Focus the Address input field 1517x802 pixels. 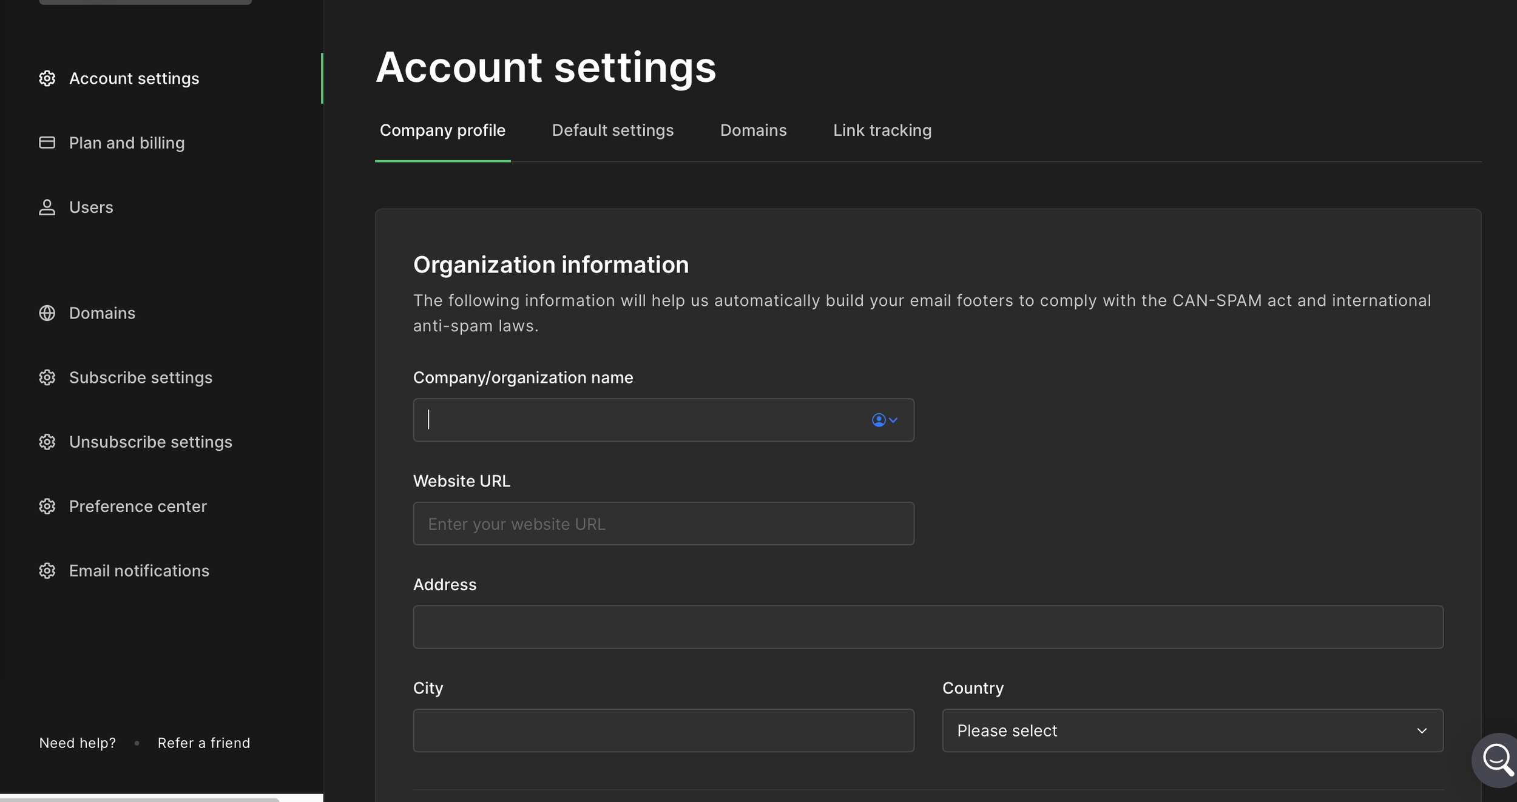coord(928,627)
